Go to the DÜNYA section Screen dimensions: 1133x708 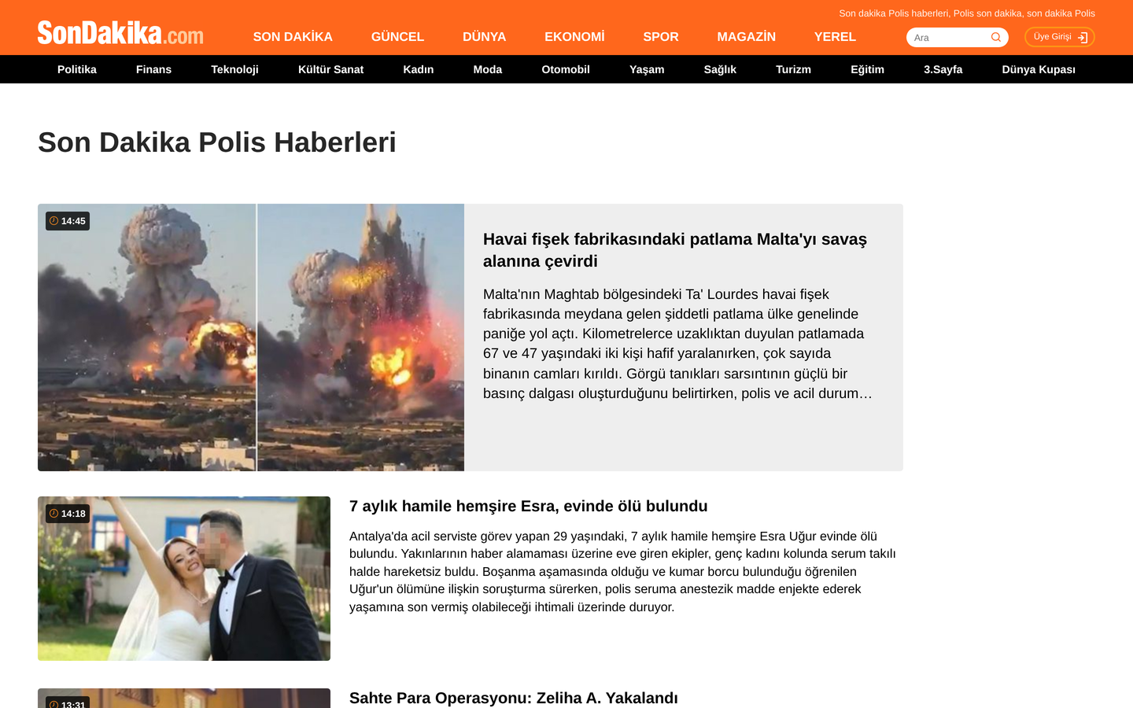[x=484, y=37]
